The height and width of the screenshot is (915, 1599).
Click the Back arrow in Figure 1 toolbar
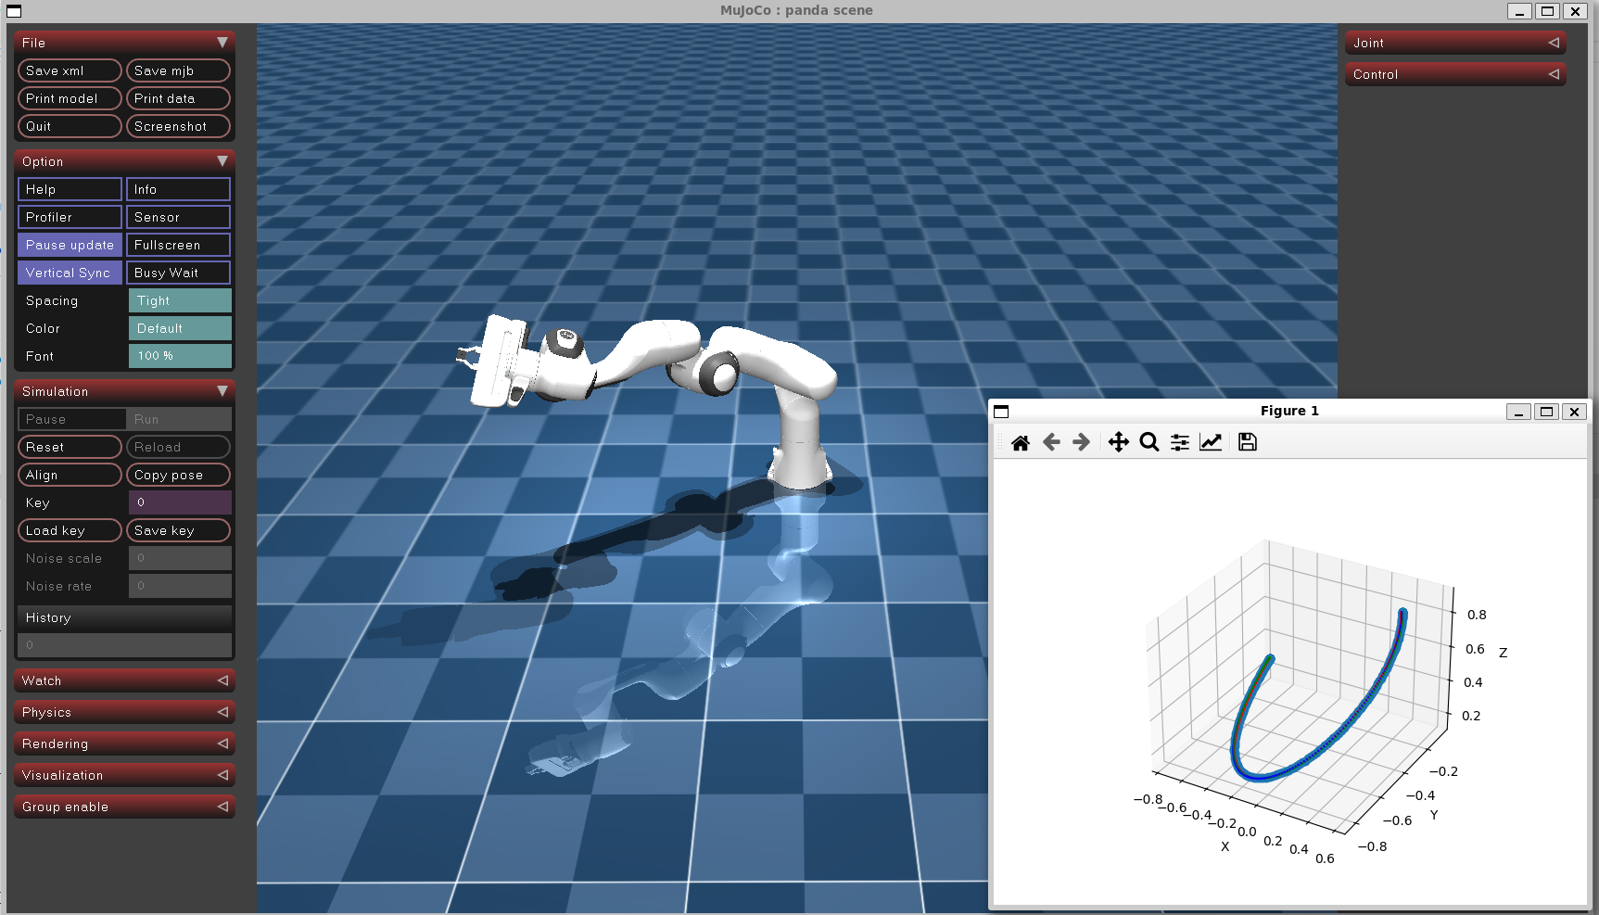(1051, 442)
